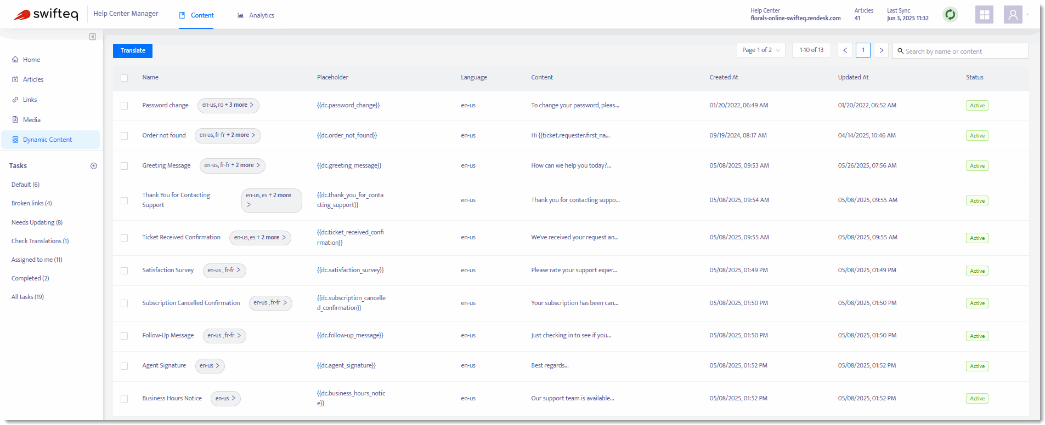Sort by the Updated At column header

[x=853, y=77]
